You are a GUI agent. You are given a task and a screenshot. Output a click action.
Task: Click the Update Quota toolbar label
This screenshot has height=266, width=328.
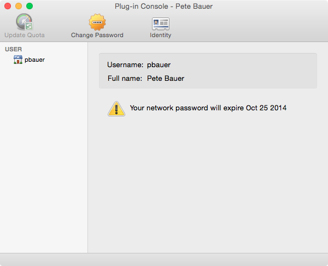(x=25, y=35)
